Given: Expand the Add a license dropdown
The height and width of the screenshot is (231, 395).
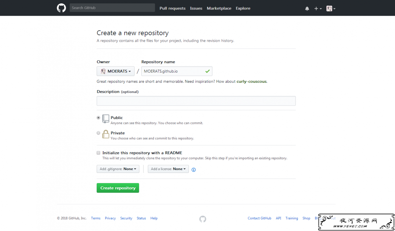Looking at the screenshot, I should (168, 169).
